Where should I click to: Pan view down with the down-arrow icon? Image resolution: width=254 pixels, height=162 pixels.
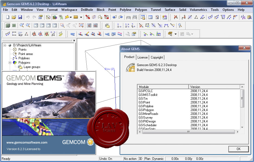point(55,25)
